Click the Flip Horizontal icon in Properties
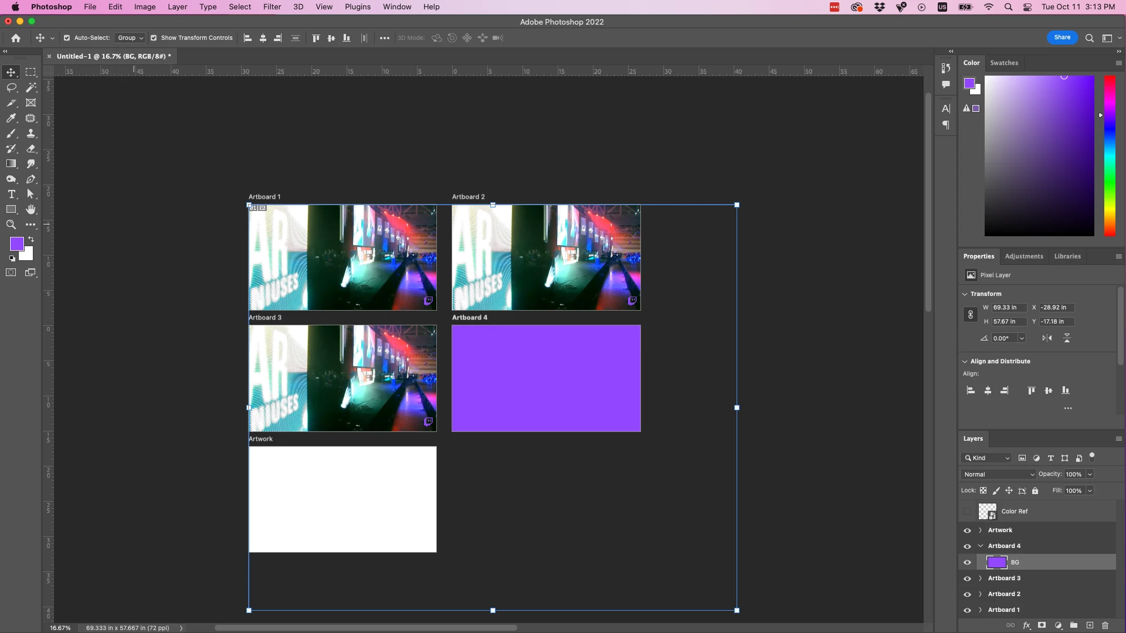This screenshot has width=1126, height=633. (x=1047, y=338)
